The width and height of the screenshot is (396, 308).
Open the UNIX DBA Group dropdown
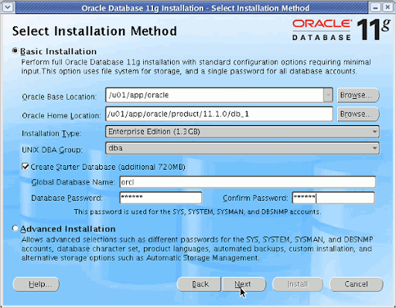(242, 148)
